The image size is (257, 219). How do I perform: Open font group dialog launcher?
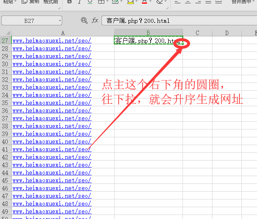pos(167,8)
